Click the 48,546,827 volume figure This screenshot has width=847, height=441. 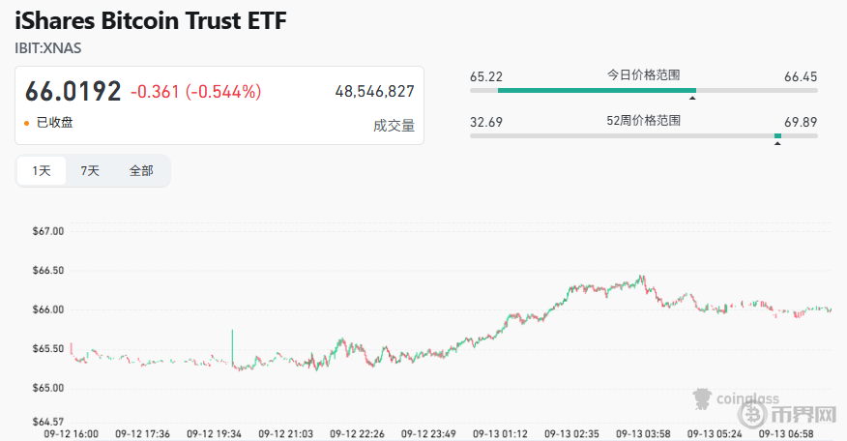(374, 92)
